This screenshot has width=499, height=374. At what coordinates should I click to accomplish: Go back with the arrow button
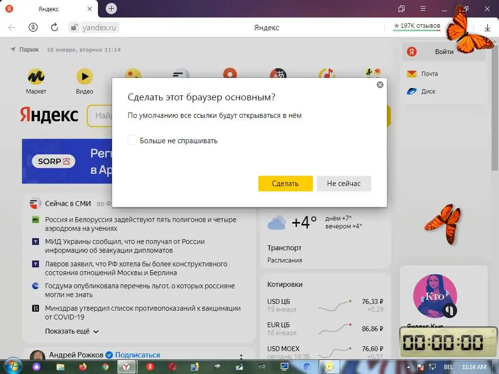(12, 28)
